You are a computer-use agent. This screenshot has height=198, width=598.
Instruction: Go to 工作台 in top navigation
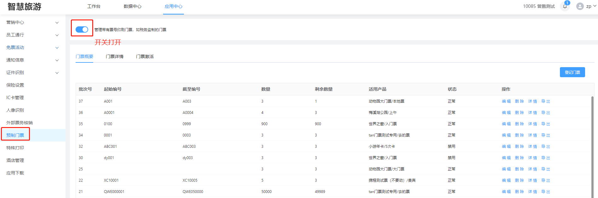click(x=94, y=6)
